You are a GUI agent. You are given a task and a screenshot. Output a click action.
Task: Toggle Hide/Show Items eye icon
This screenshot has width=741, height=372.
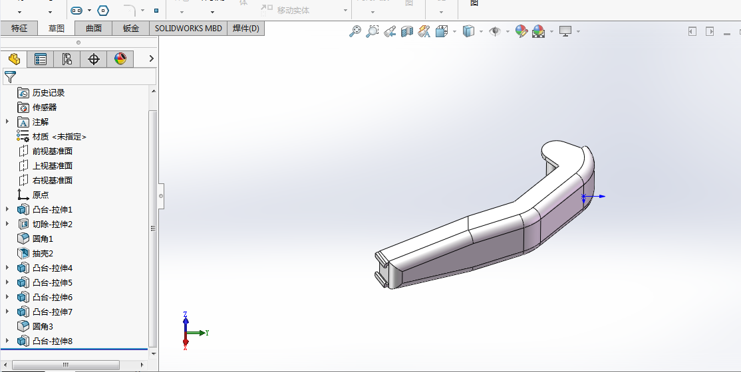(x=495, y=32)
